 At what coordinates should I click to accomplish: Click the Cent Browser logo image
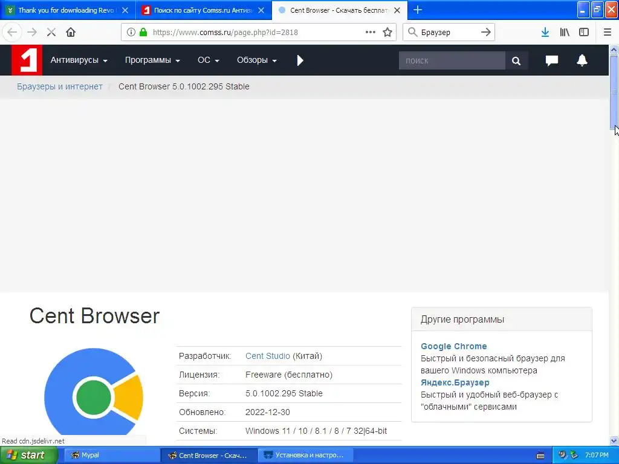94,391
